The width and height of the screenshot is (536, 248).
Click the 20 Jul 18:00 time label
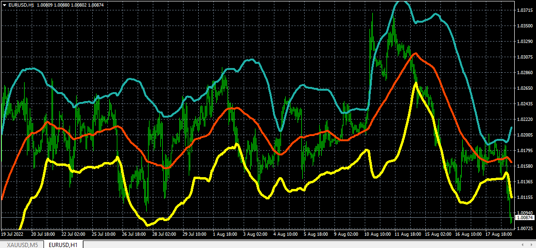pos(44,234)
